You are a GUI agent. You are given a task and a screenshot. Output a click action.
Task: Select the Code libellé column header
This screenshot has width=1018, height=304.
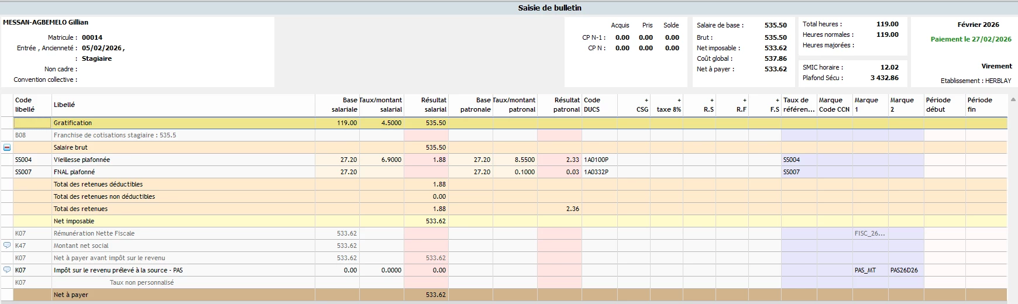(32, 105)
